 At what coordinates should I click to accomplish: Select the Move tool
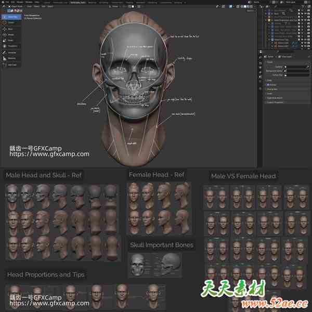tap(11, 29)
